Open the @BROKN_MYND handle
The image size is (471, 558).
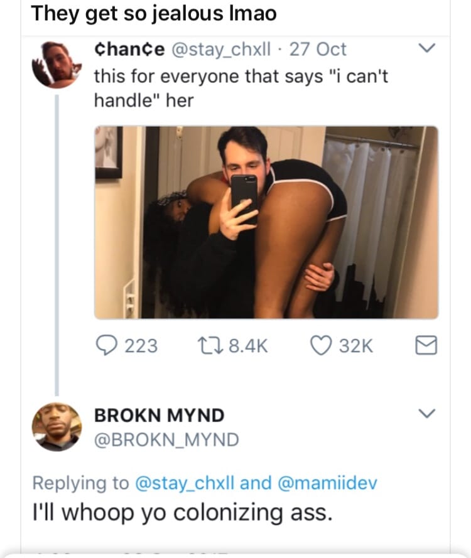(x=166, y=440)
